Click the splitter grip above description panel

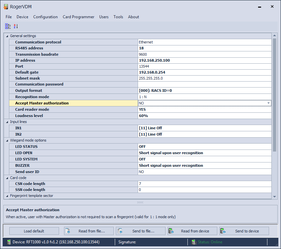140,203
